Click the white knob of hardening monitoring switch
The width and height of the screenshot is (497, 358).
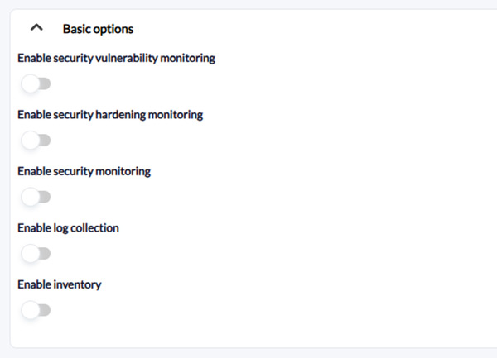click(31, 141)
